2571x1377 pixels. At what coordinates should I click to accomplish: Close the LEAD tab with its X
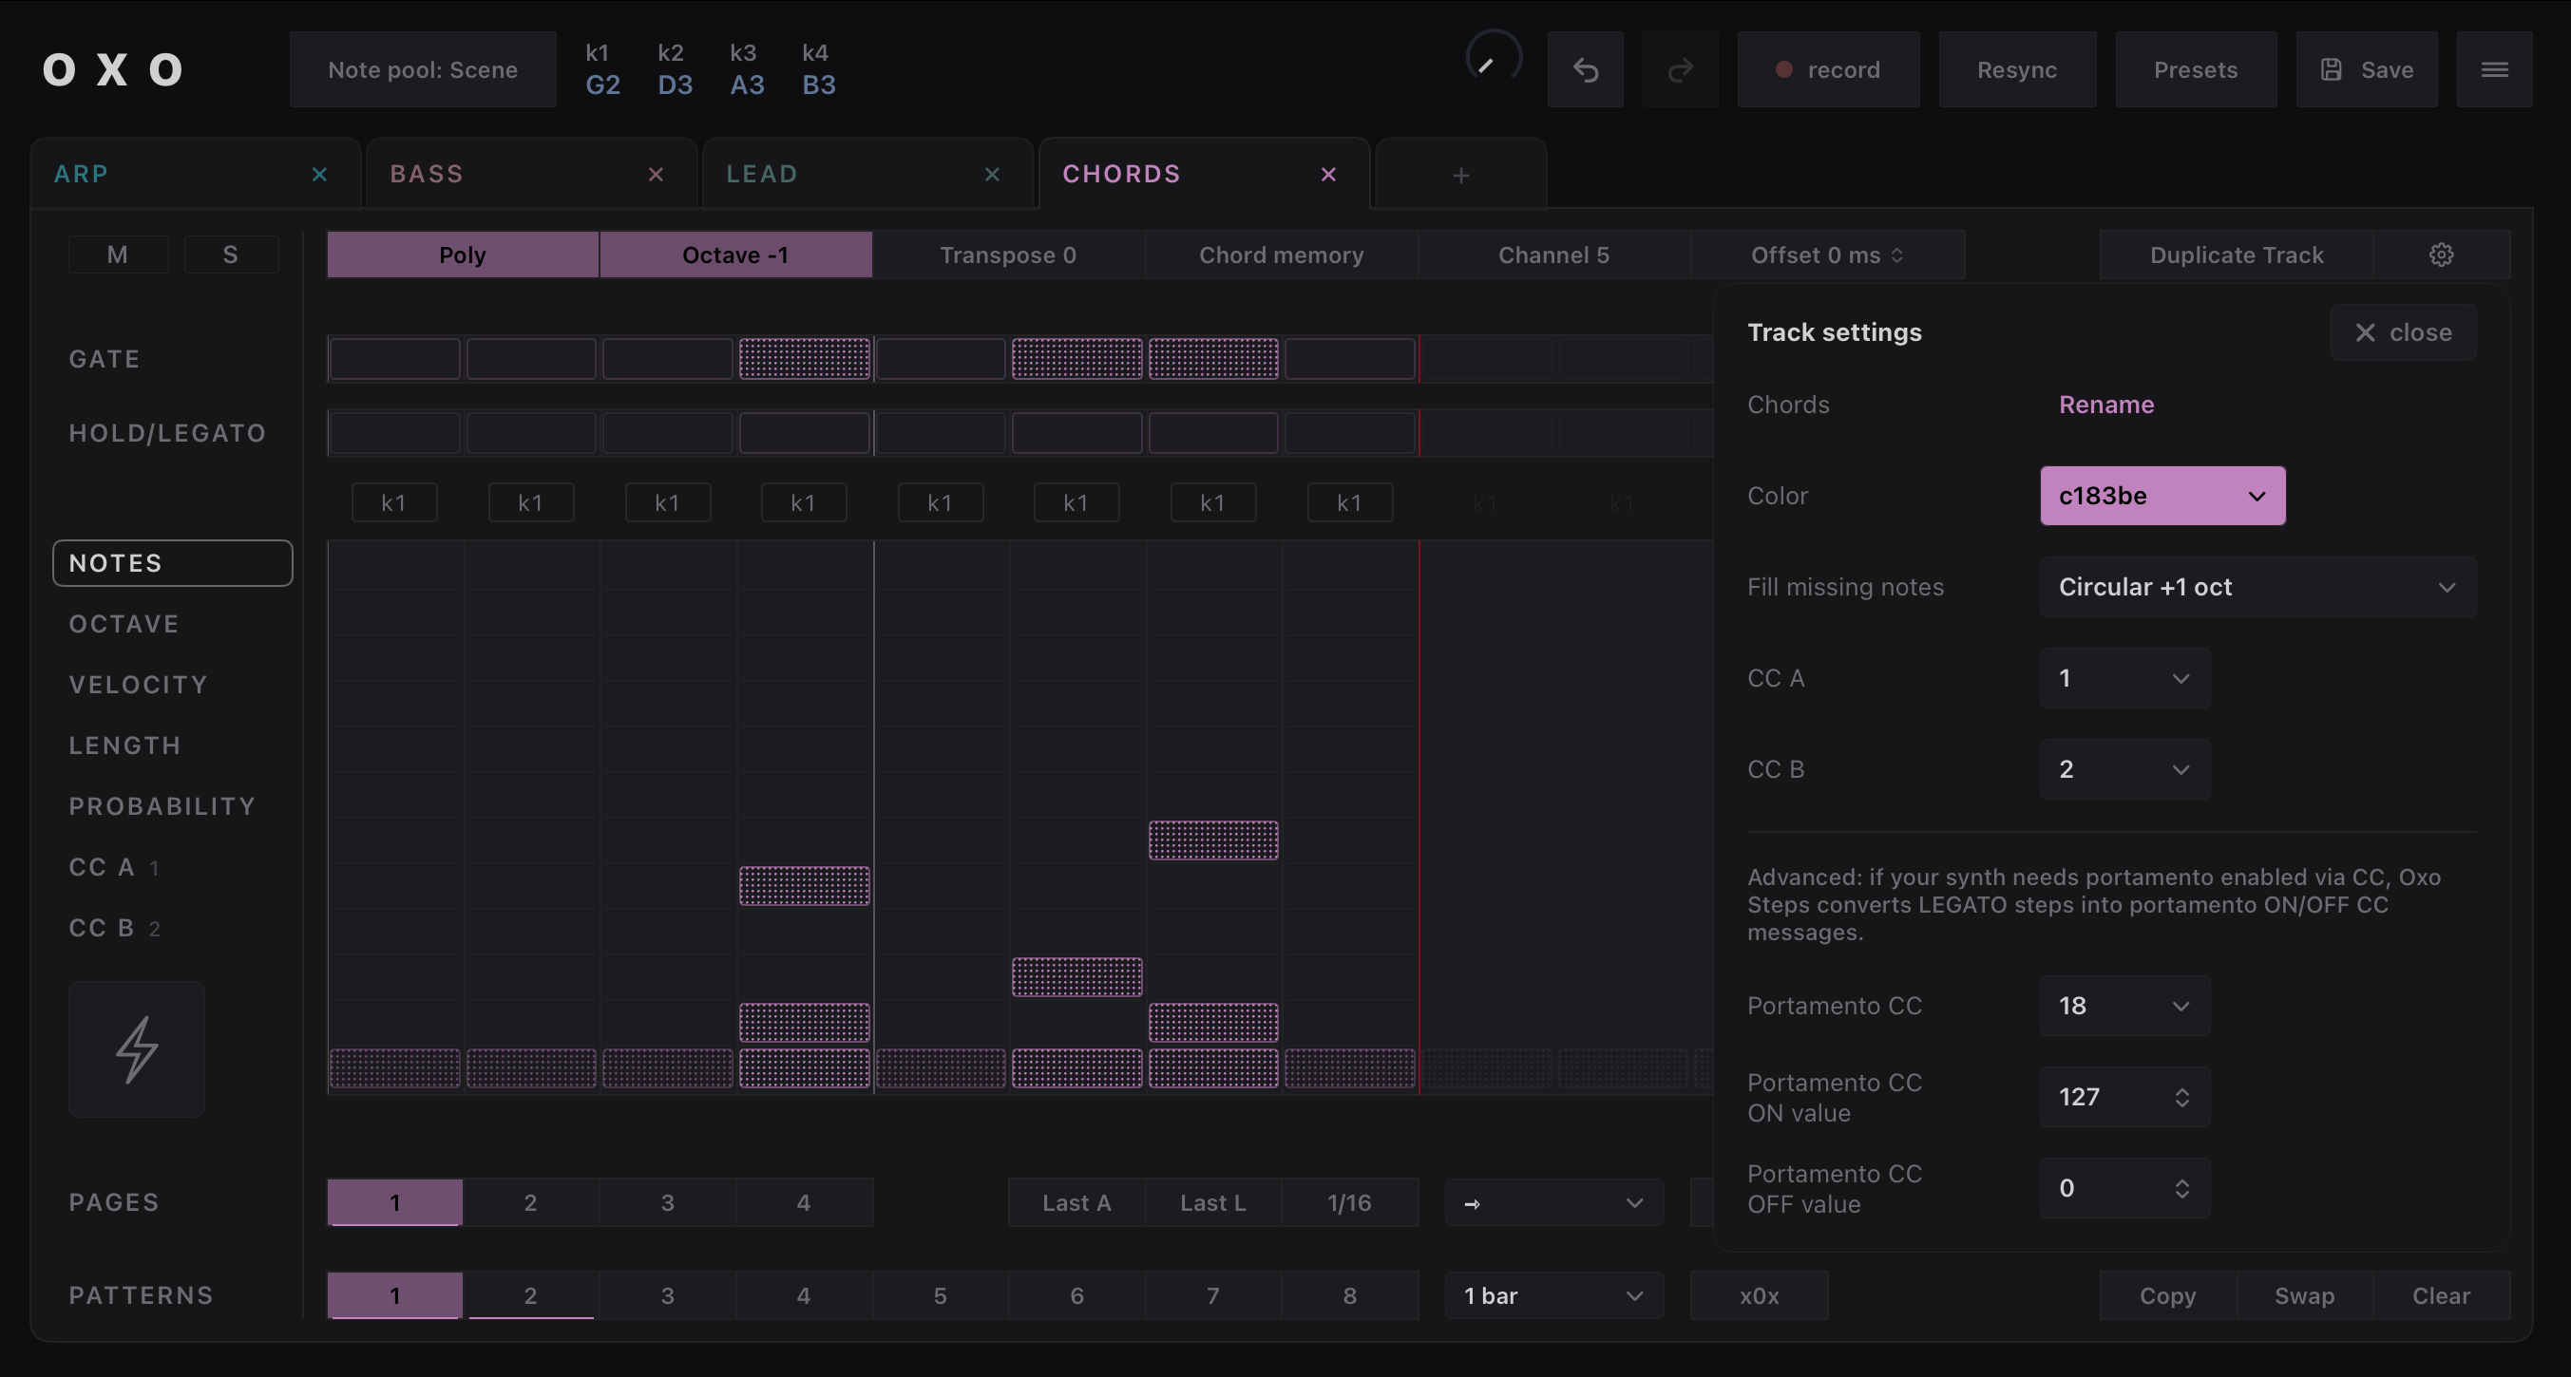tap(992, 175)
